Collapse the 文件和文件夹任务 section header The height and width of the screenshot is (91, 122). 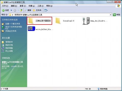click(10, 20)
